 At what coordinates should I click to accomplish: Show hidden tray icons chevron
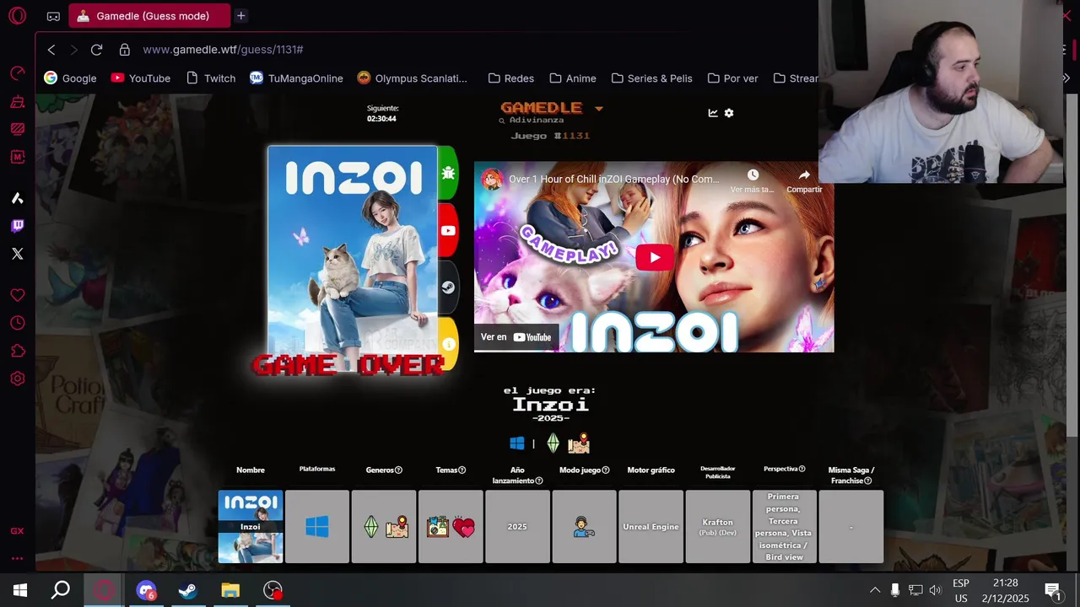875,590
